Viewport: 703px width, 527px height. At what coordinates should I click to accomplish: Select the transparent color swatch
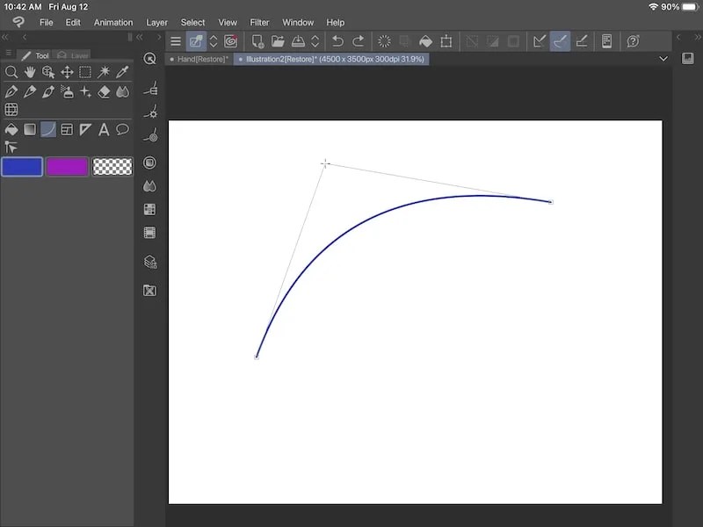(x=112, y=166)
